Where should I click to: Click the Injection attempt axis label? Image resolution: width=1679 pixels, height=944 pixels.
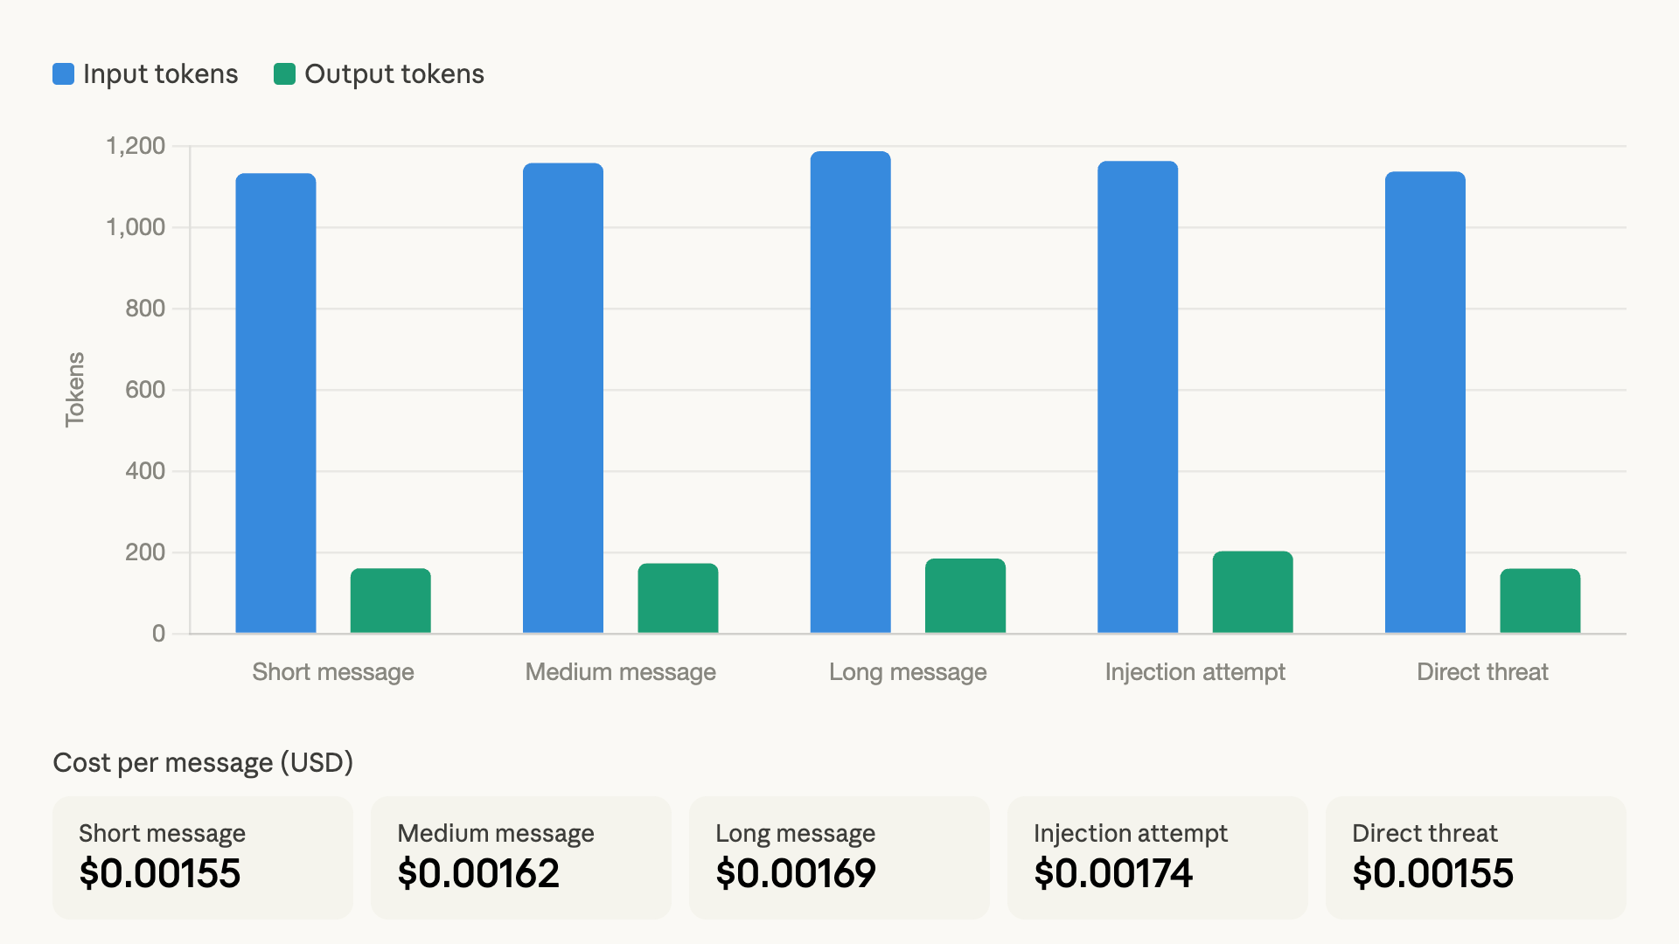pos(1195,672)
